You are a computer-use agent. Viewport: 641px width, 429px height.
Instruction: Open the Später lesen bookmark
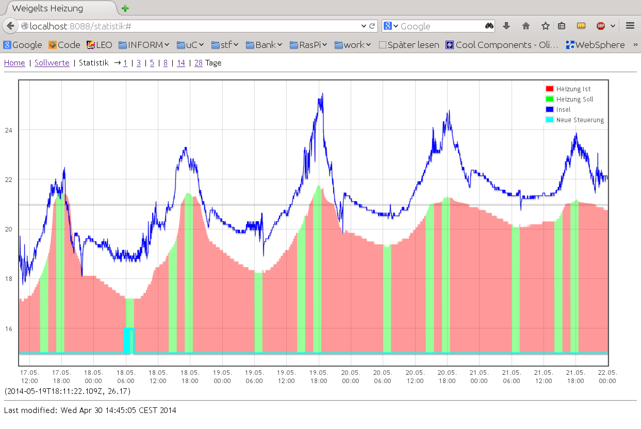pos(409,45)
